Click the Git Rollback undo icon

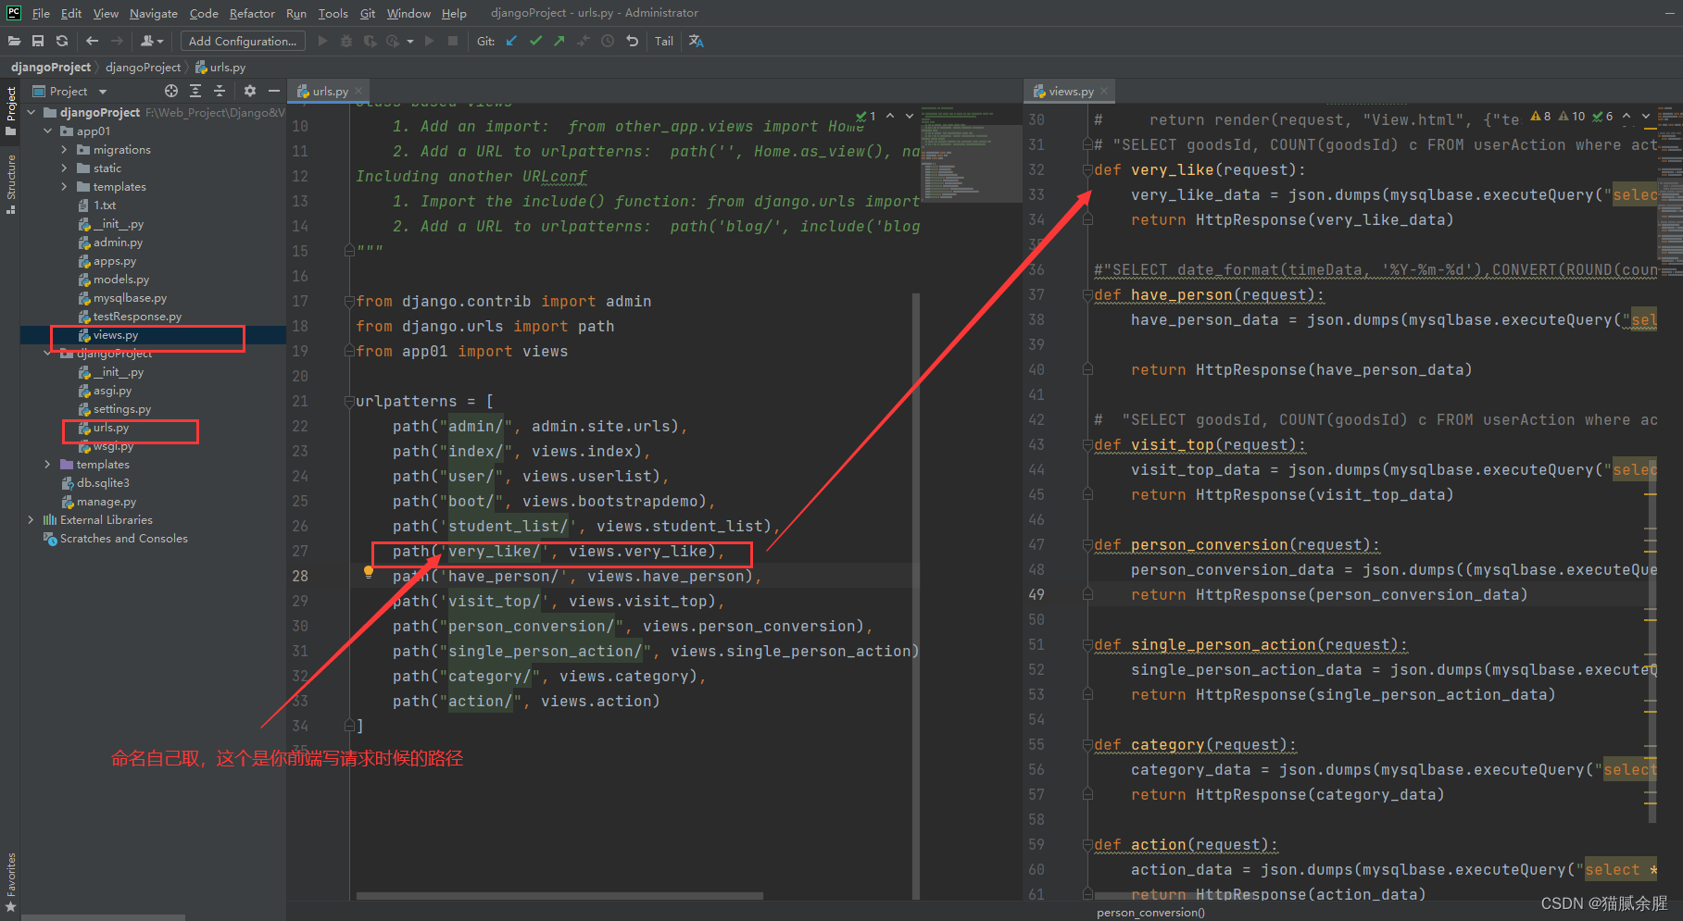(x=632, y=41)
